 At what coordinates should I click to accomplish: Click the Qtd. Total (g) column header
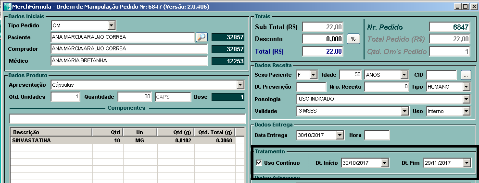[x=215, y=132]
